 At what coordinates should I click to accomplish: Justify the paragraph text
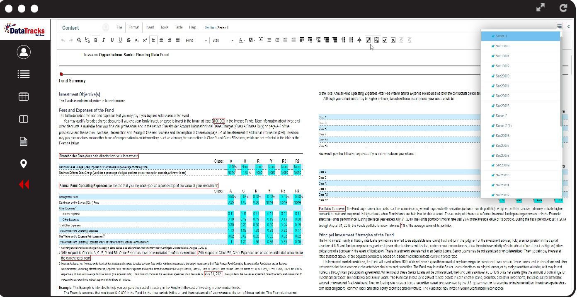coord(178,40)
